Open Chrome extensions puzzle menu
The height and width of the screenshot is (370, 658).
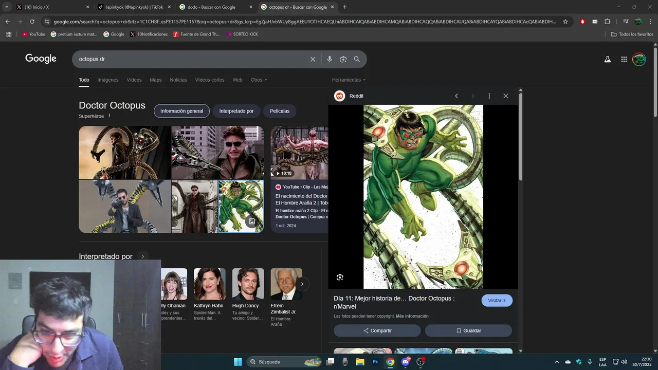607,22
